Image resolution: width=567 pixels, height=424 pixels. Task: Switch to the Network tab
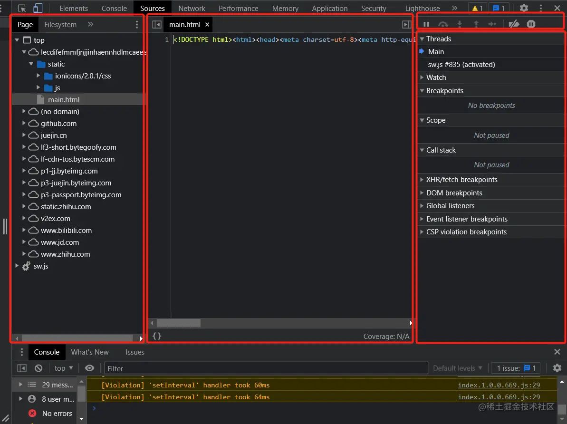191,8
